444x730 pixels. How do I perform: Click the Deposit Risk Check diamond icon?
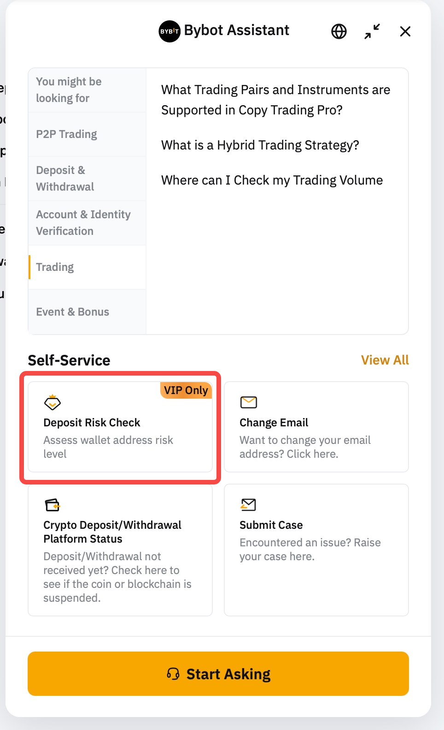[53, 402]
